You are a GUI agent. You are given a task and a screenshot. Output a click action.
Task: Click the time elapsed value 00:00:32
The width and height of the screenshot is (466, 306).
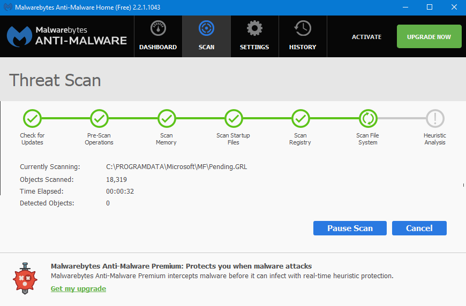point(120,192)
